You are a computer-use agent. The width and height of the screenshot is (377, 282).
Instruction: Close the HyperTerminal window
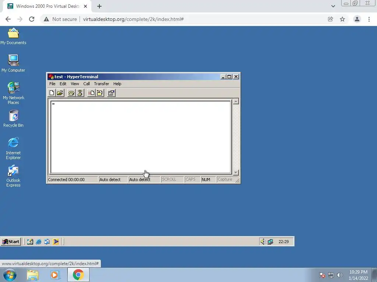click(x=236, y=77)
